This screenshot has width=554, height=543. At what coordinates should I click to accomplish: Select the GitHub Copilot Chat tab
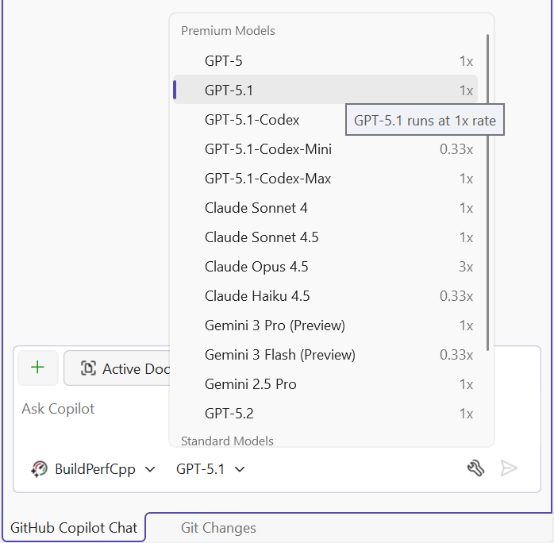(x=74, y=528)
